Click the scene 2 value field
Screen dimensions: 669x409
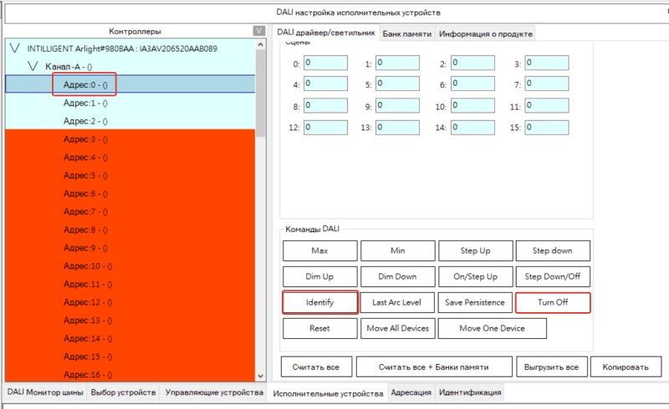(x=473, y=63)
